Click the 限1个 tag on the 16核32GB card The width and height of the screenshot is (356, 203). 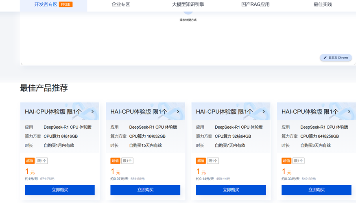click(127, 161)
